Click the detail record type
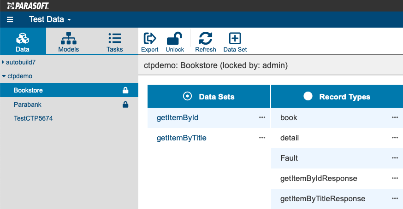Screen dimensions: 403x209 290,138
